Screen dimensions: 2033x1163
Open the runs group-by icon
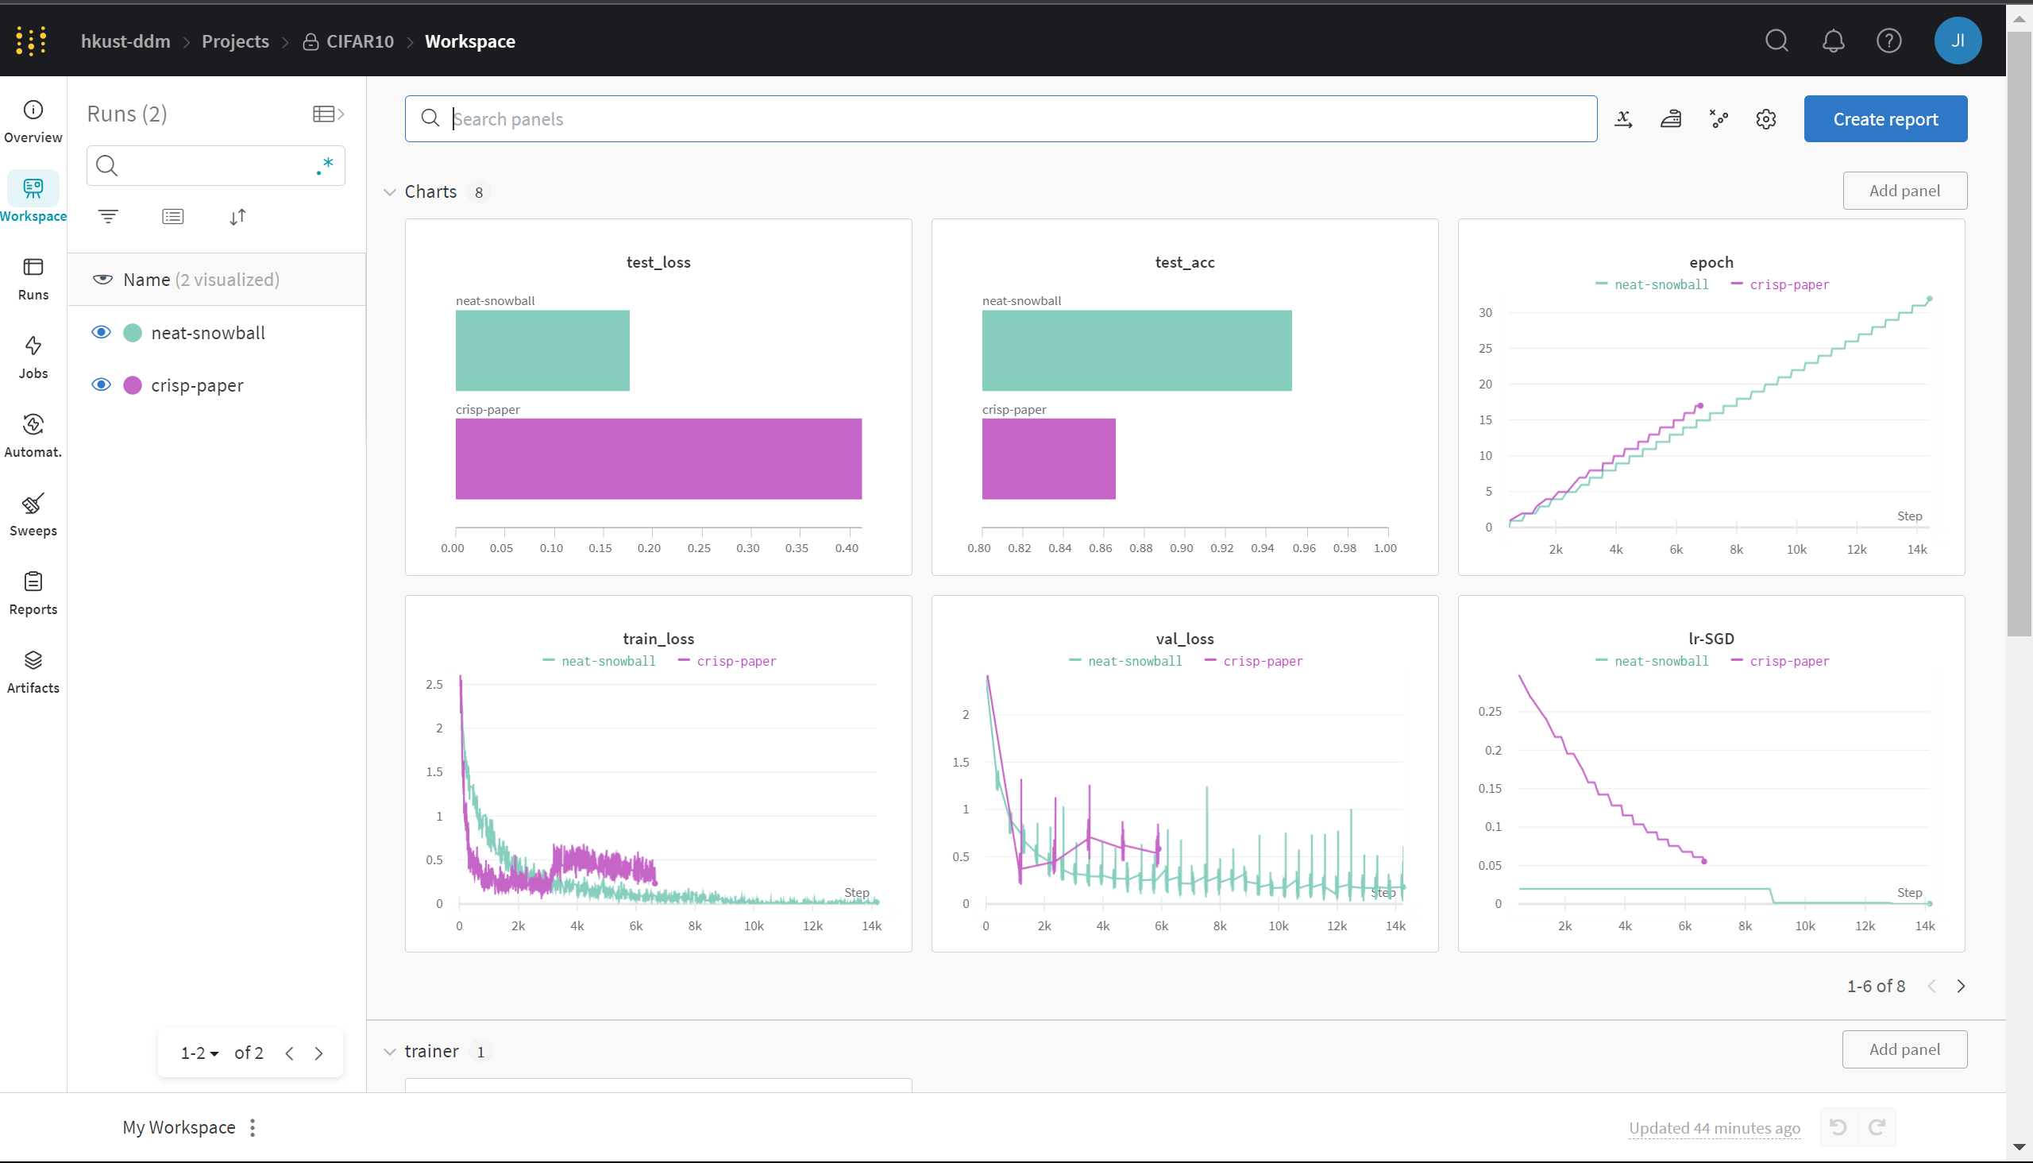[172, 216]
